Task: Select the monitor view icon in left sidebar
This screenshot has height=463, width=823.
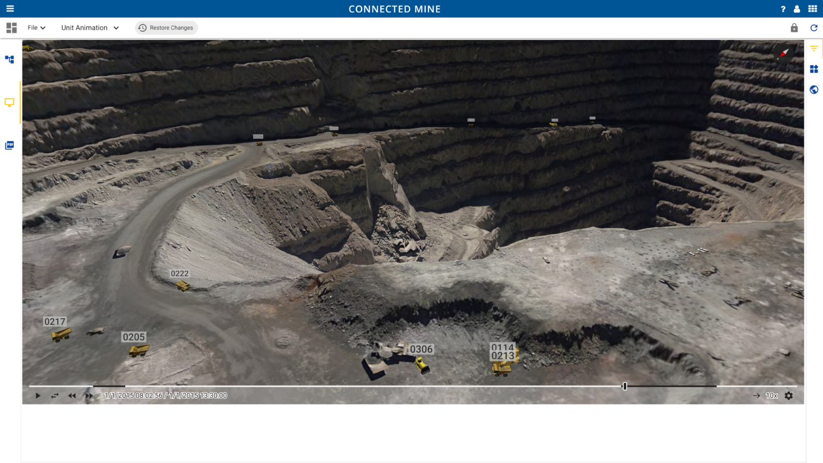Action: tap(9, 102)
